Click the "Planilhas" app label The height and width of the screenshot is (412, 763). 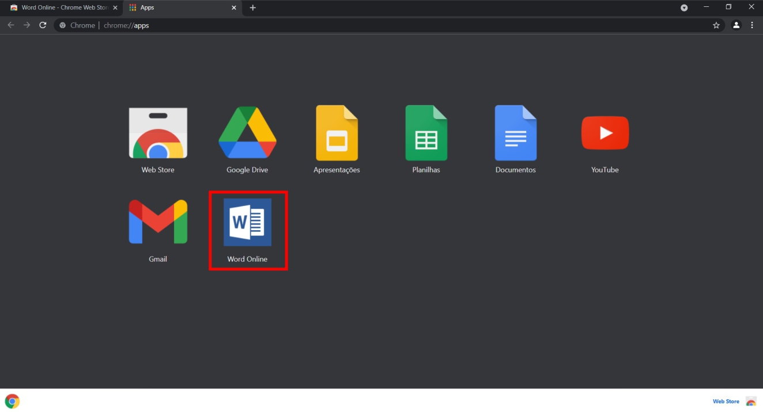[426, 170]
